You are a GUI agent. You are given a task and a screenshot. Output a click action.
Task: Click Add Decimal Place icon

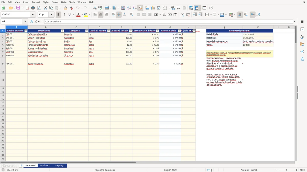click(x=182, y=15)
